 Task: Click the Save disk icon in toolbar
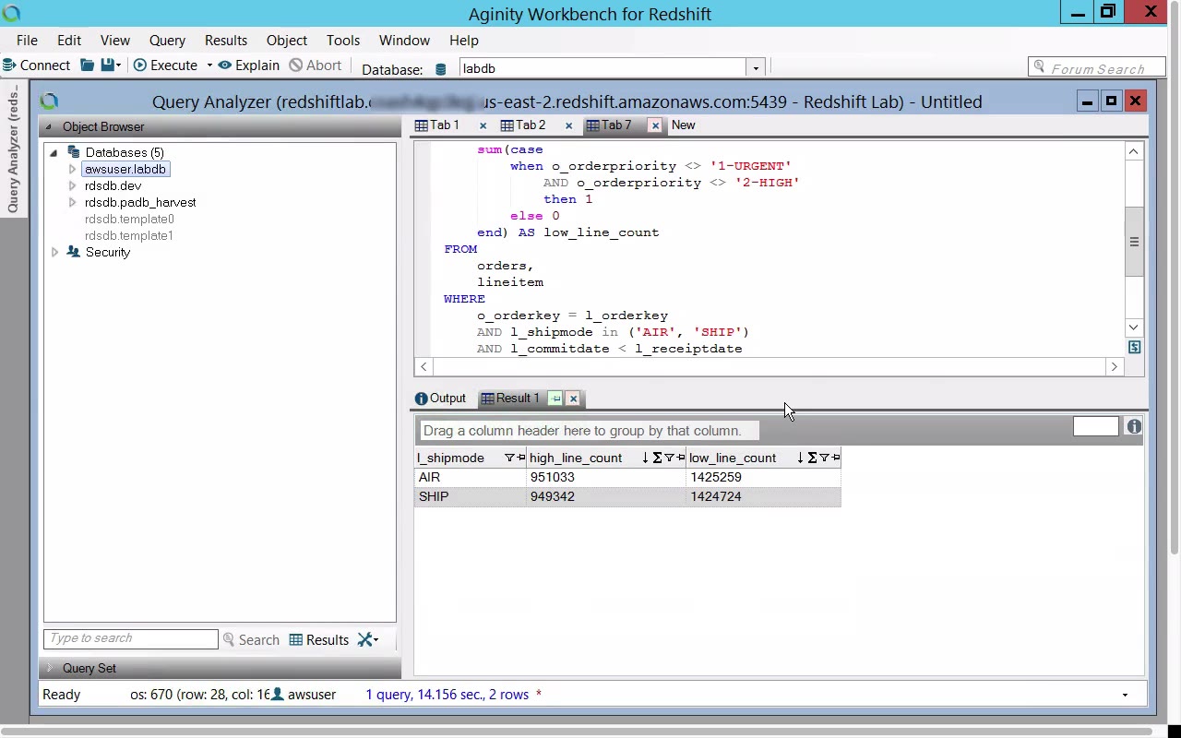108,65
